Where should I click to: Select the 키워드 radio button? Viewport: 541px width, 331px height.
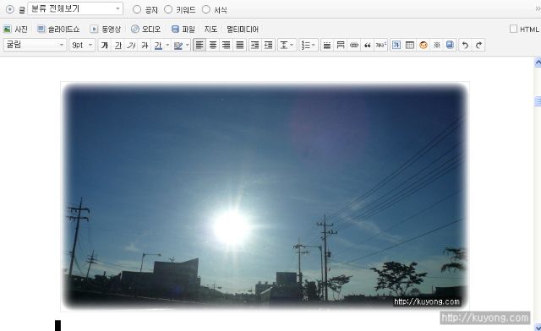point(168,9)
